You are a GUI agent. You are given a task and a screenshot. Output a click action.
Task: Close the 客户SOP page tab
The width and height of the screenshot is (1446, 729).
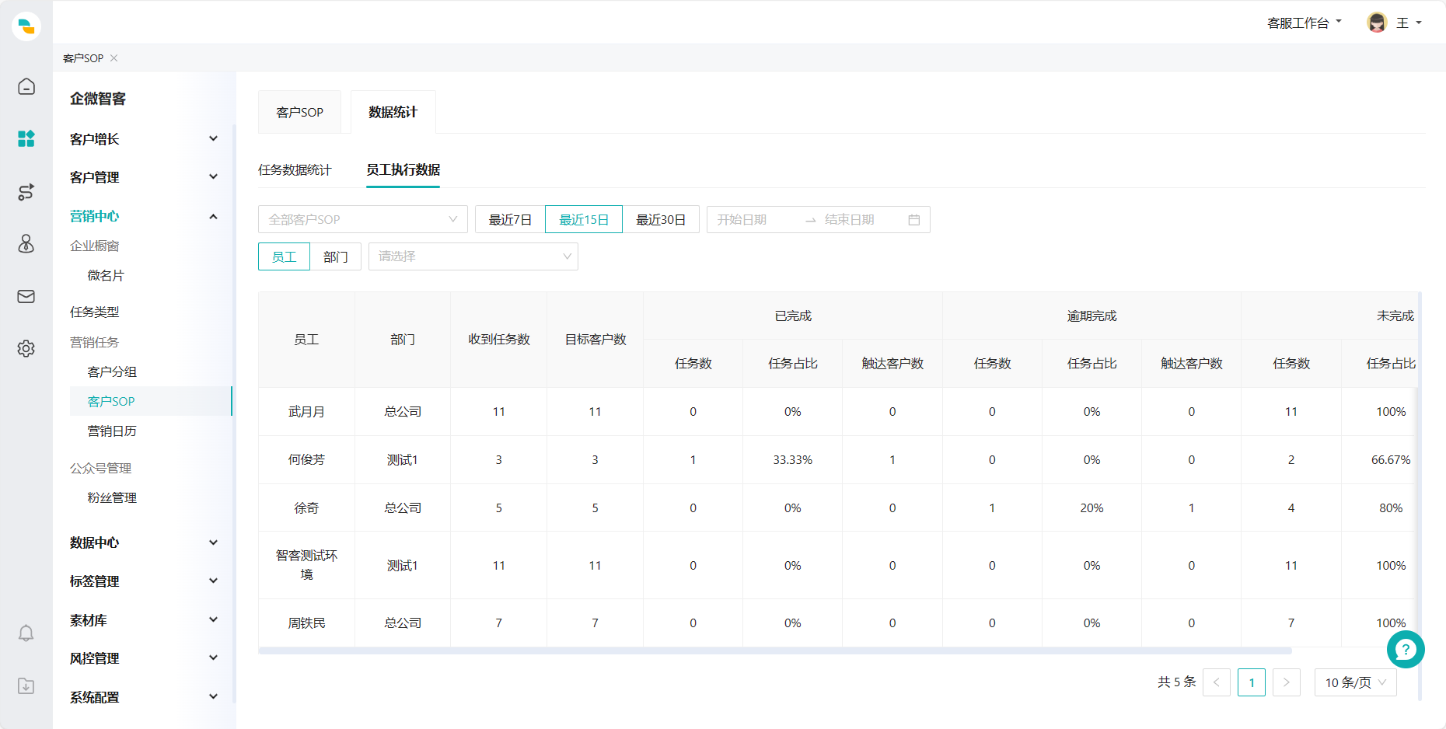[114, 58]
